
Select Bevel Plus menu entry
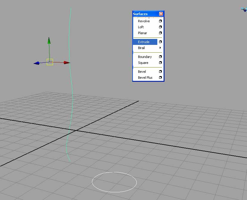click(x=145, y=78)
